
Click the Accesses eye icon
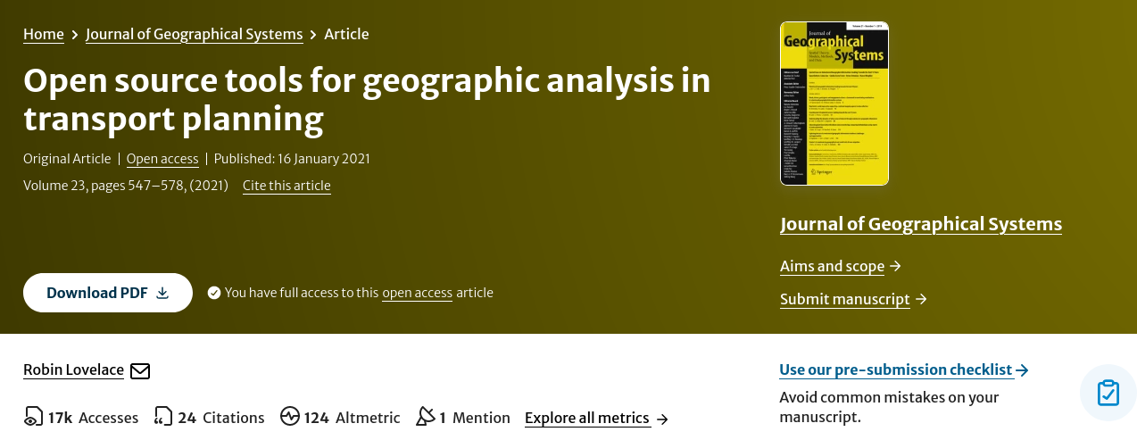33,417
